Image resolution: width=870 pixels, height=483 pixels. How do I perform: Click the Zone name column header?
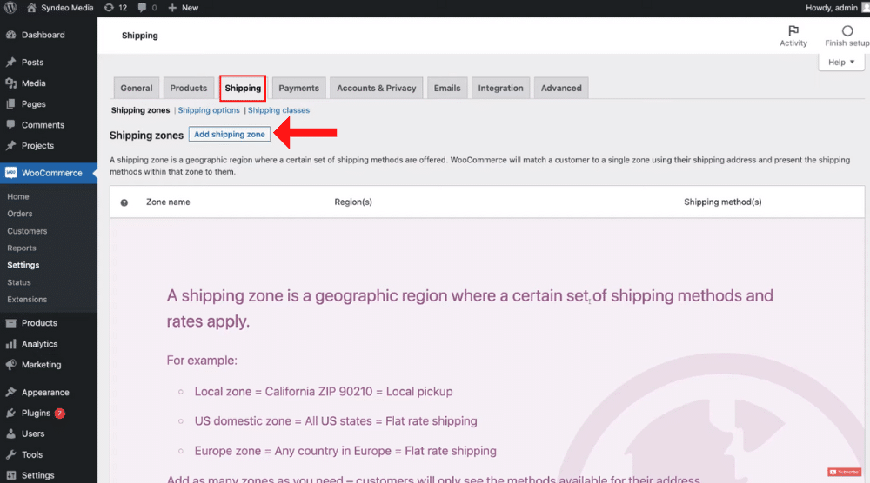coord(168,202)
